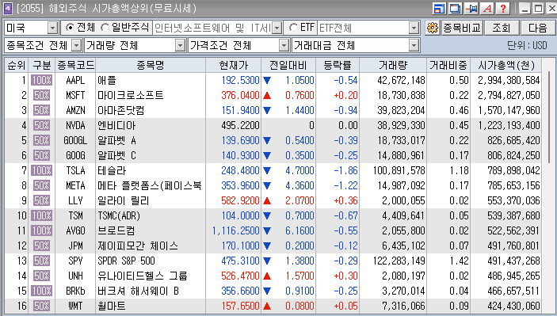Click the 50% margin badge in LLY row

[41, 200]
